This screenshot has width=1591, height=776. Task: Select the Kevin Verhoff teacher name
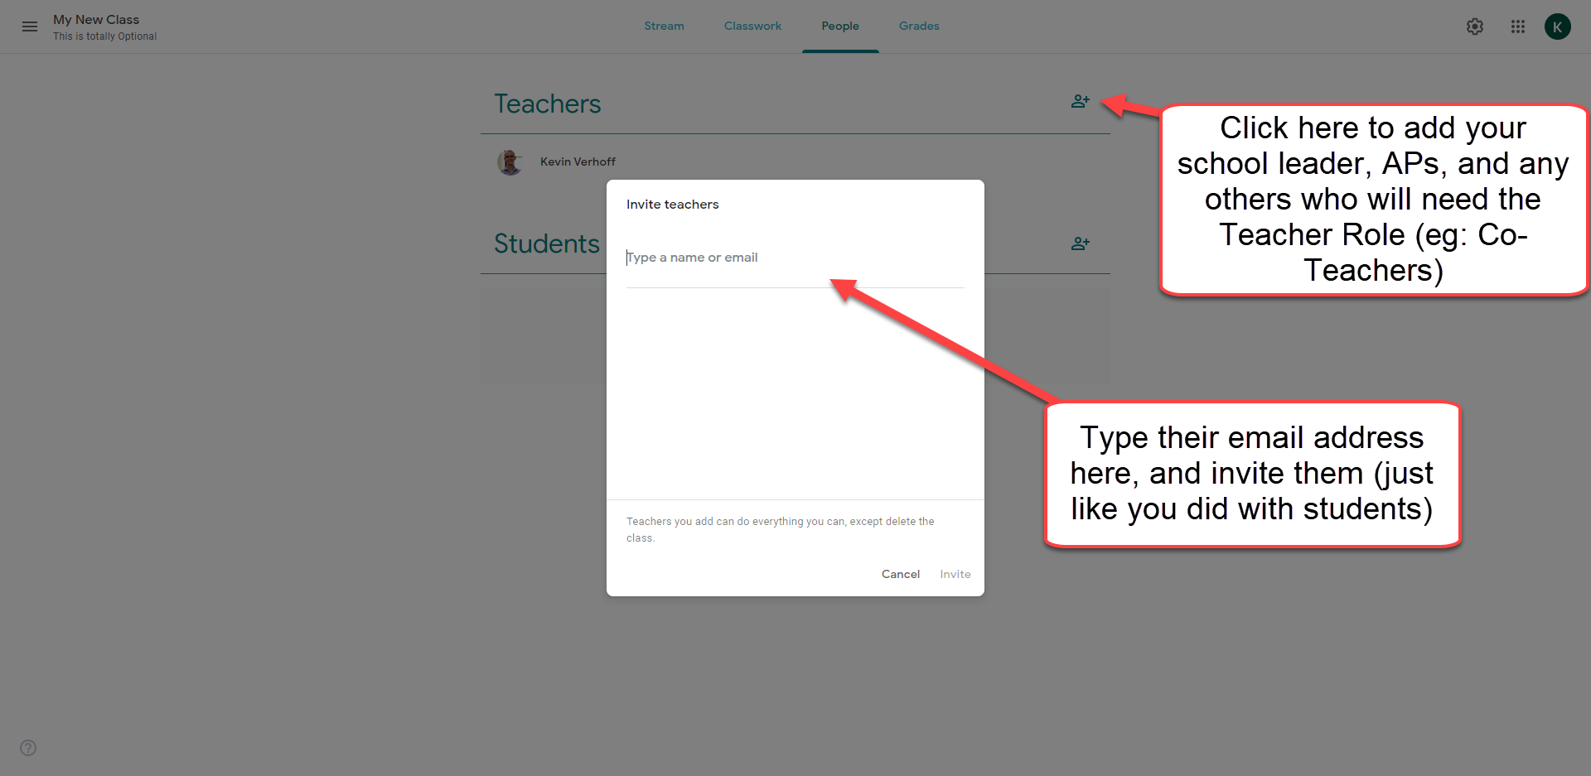coord(578,162)
